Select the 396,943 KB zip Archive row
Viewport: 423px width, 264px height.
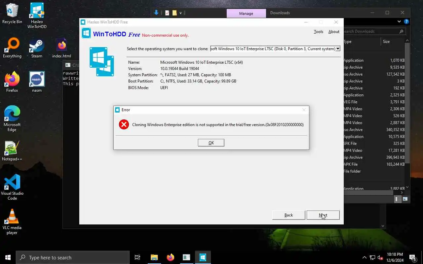[x=374, y=157]
